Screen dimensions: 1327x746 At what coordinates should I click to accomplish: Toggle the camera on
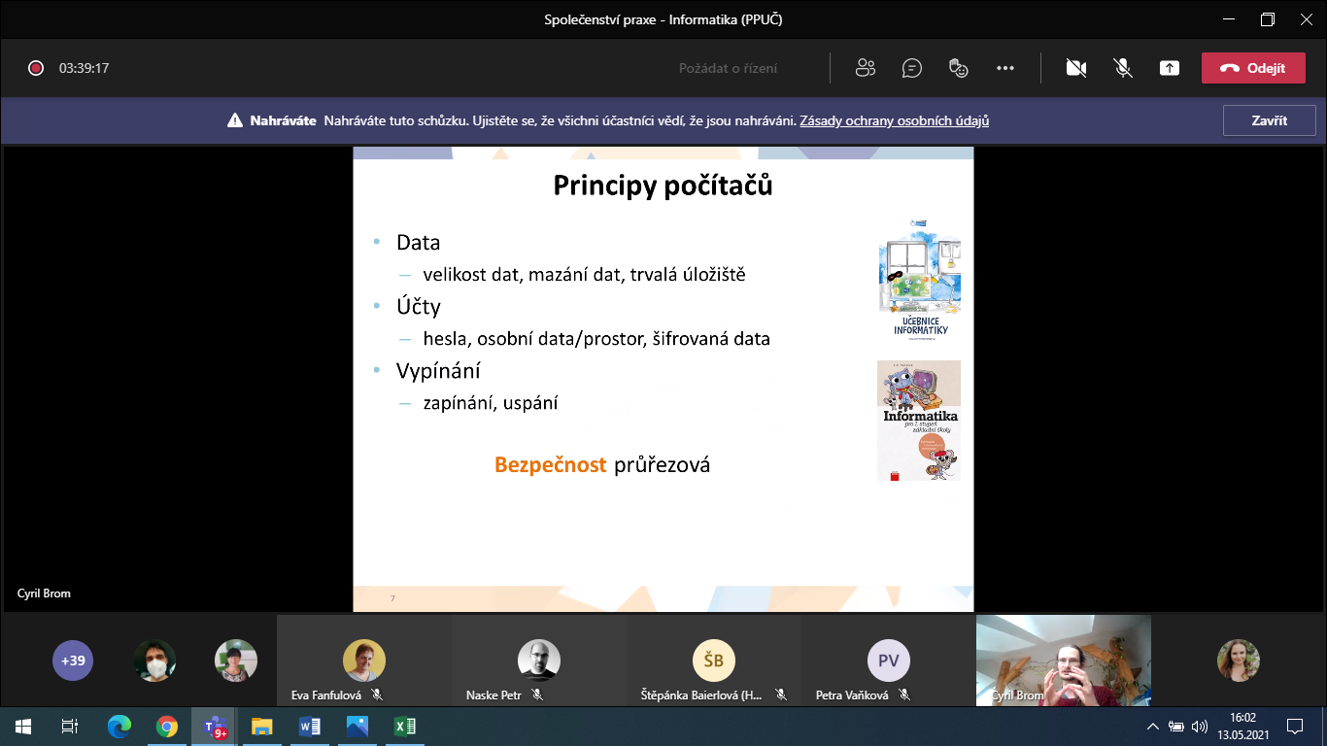click(1075, 68)
